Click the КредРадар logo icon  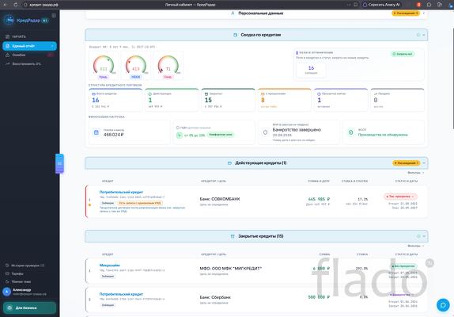(x=9, y=21)
